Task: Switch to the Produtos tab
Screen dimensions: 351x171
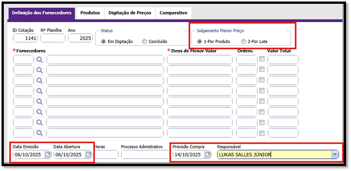Action: [x=90, y=13]
